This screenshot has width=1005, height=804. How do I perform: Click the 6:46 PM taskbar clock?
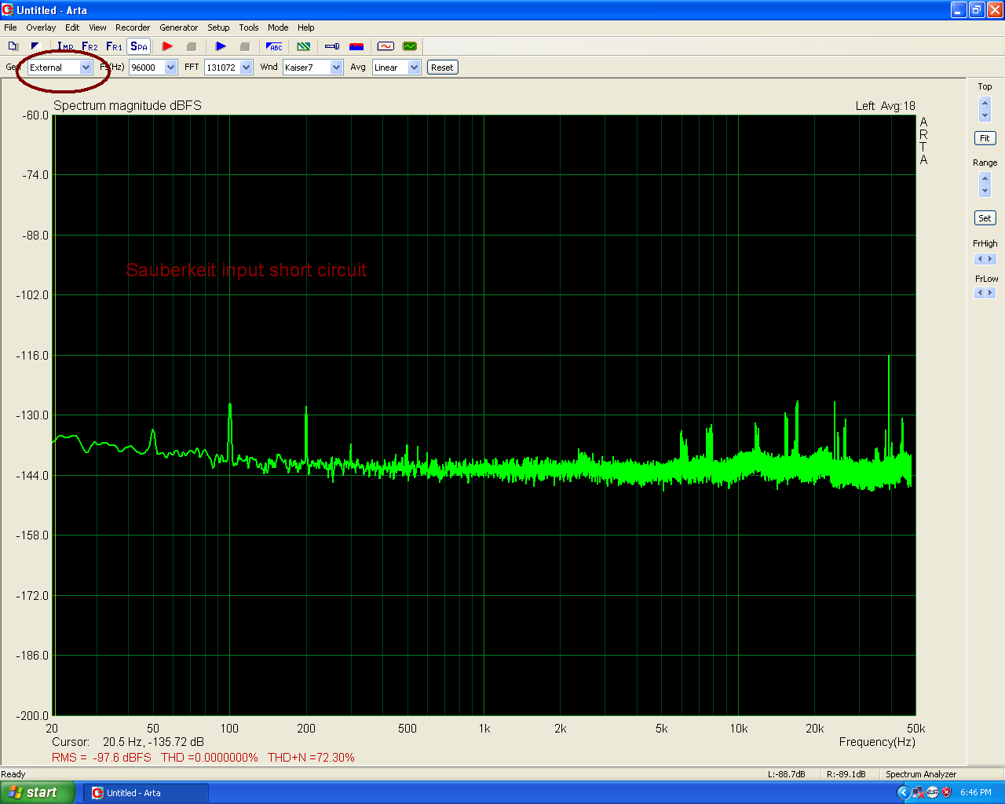(976, 793)
